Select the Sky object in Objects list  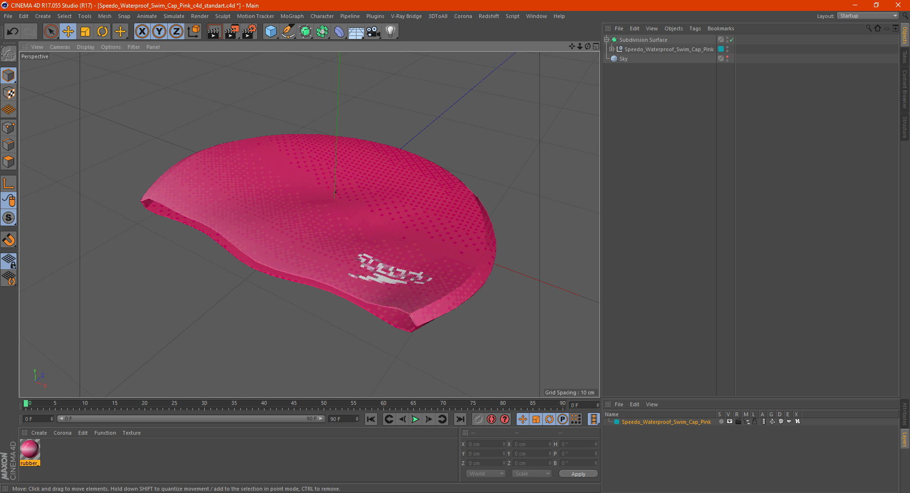(x=623, y=59)
